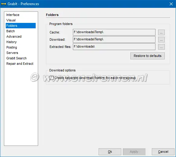Click Restore to defaults button

point(148,56)
